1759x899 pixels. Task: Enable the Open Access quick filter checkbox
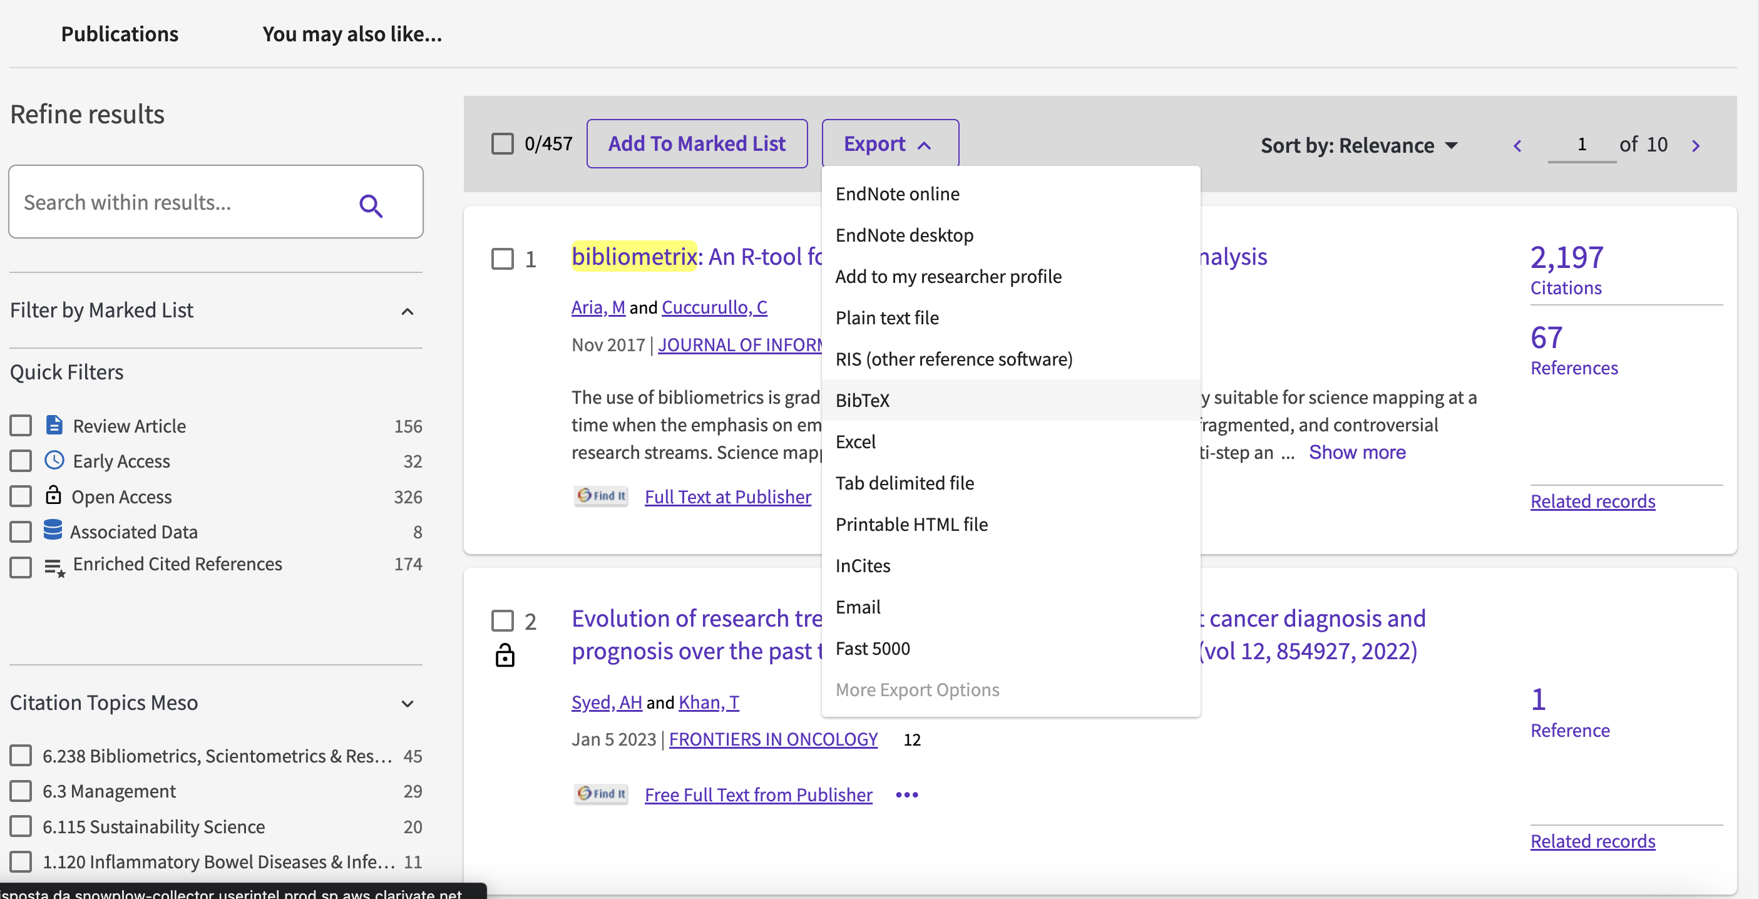click(21, 496)
